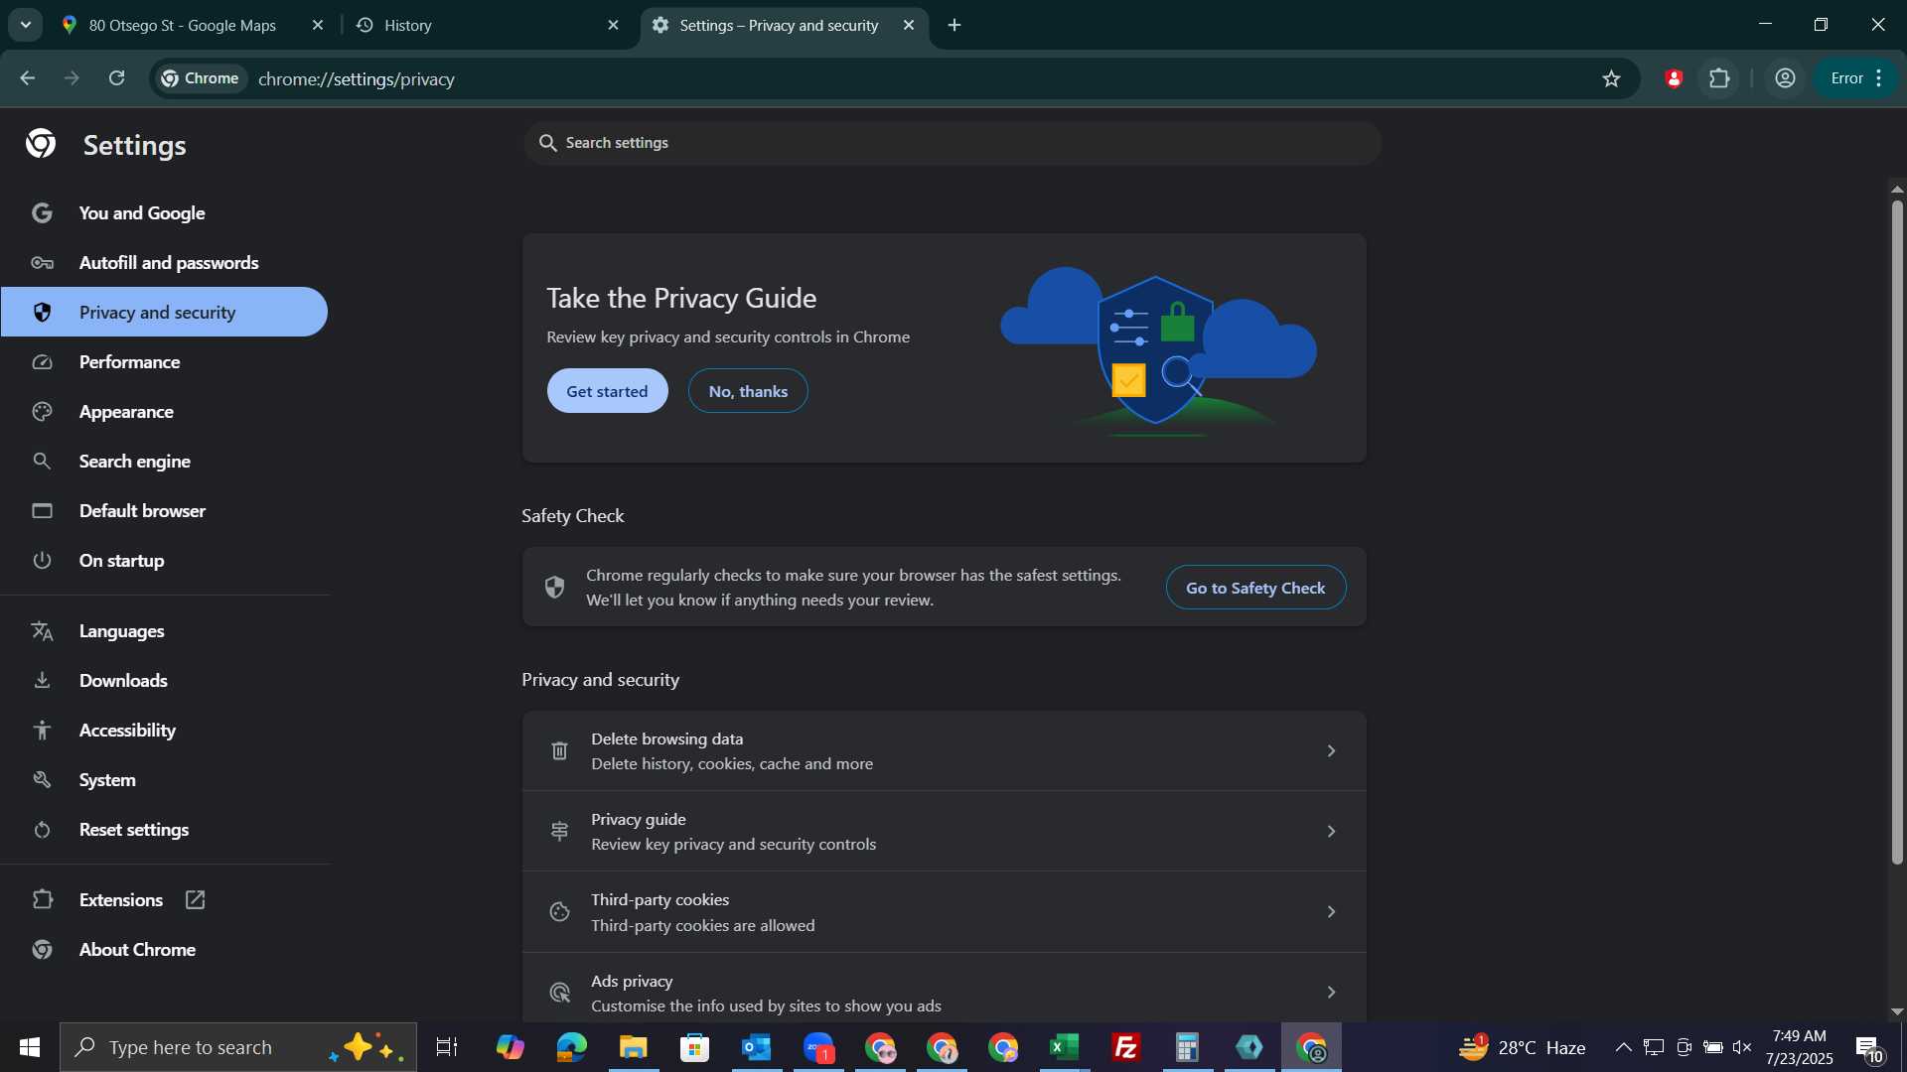Click Get started for Privacy Guide
This screenshot has width=1907, height=1072.
[607, 391]
